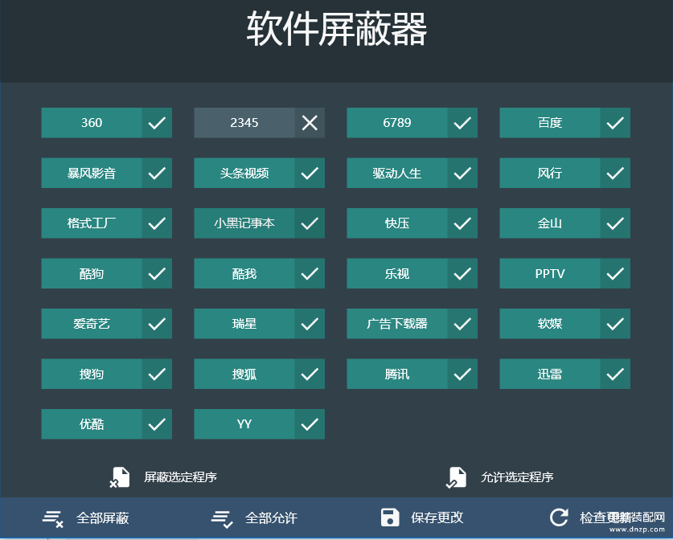673x540 pixels.
Task: Choose the 迅雷 tile label
Action: (550, 374)
